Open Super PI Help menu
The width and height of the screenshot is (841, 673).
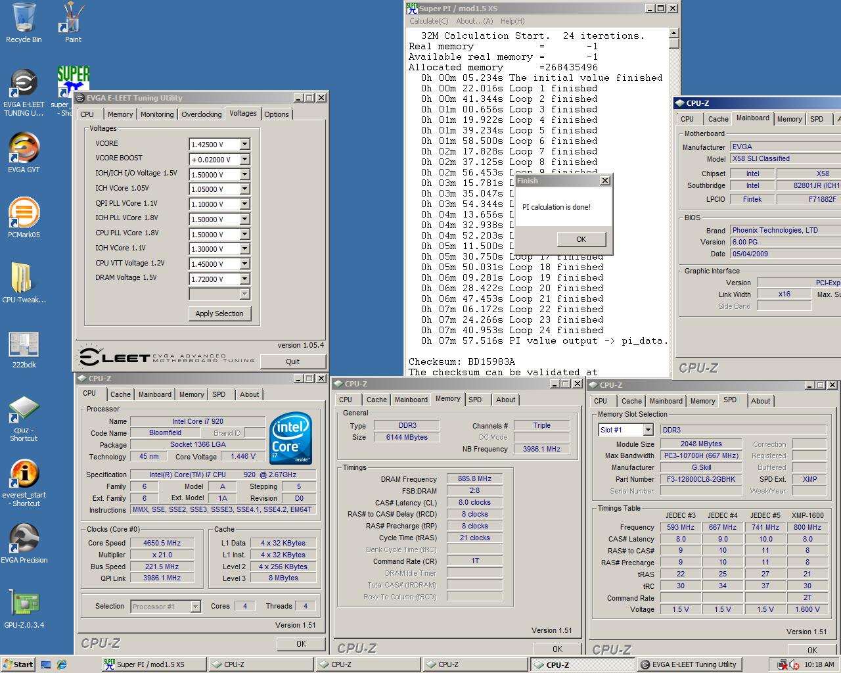(x=512, y=21)
